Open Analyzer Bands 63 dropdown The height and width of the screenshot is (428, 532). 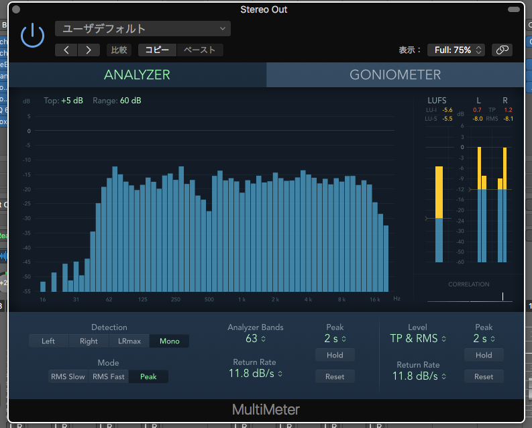tap(256, 338)
